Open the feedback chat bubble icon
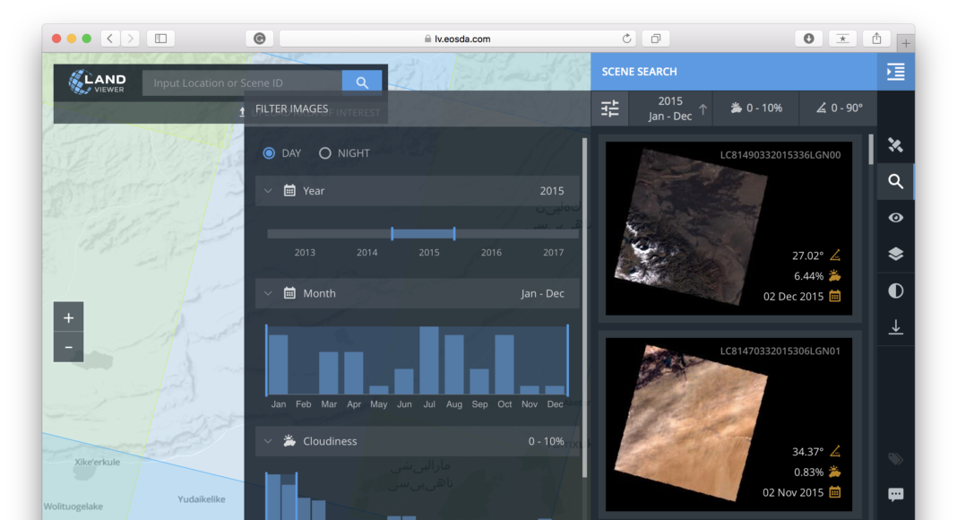Screen dimensions: 957x520 (x=895, y=494)
